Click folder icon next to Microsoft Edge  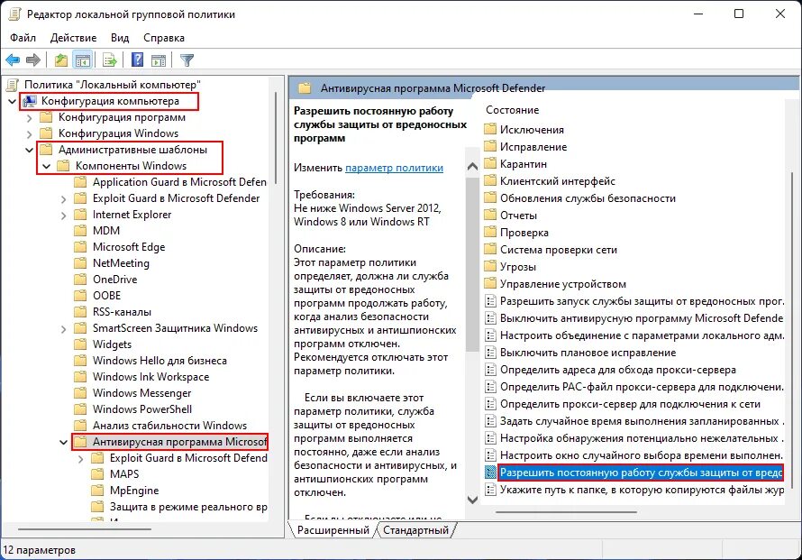[80, 247]
